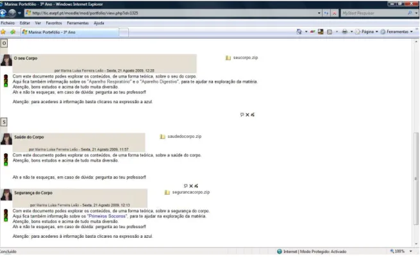Open the Ficheiro menu
The height and width of the screenshot is (257, 420).
[x=8, y=23]
